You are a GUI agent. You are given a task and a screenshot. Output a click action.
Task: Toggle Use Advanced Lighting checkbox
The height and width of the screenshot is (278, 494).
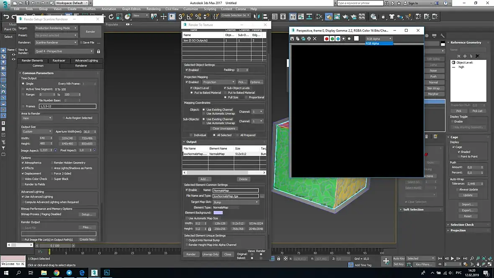[23, 197]
